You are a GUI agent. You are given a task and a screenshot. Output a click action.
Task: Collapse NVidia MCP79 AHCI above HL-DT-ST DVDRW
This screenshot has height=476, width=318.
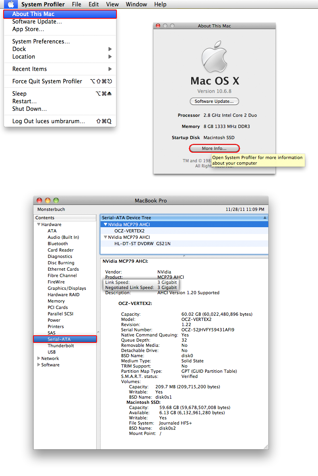click(x=105, y=237)
